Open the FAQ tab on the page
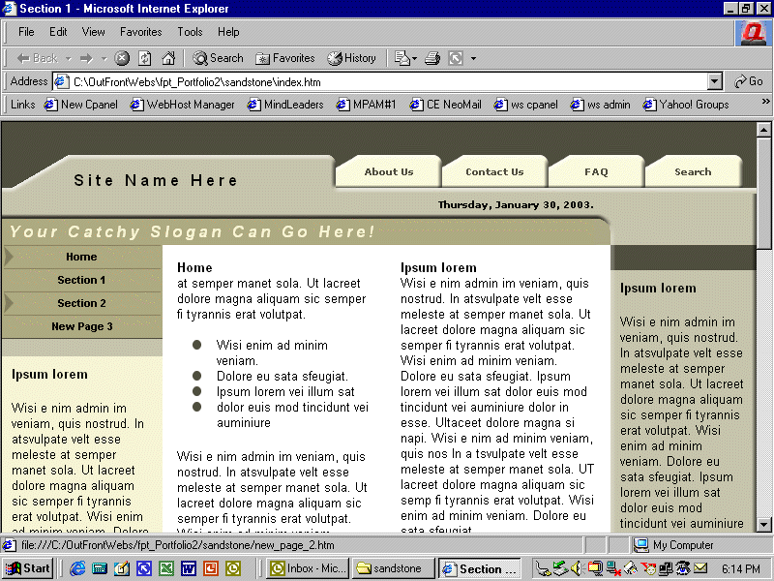Image resolution: width=774 pixels, height=581 pixels. click(596, 171)
